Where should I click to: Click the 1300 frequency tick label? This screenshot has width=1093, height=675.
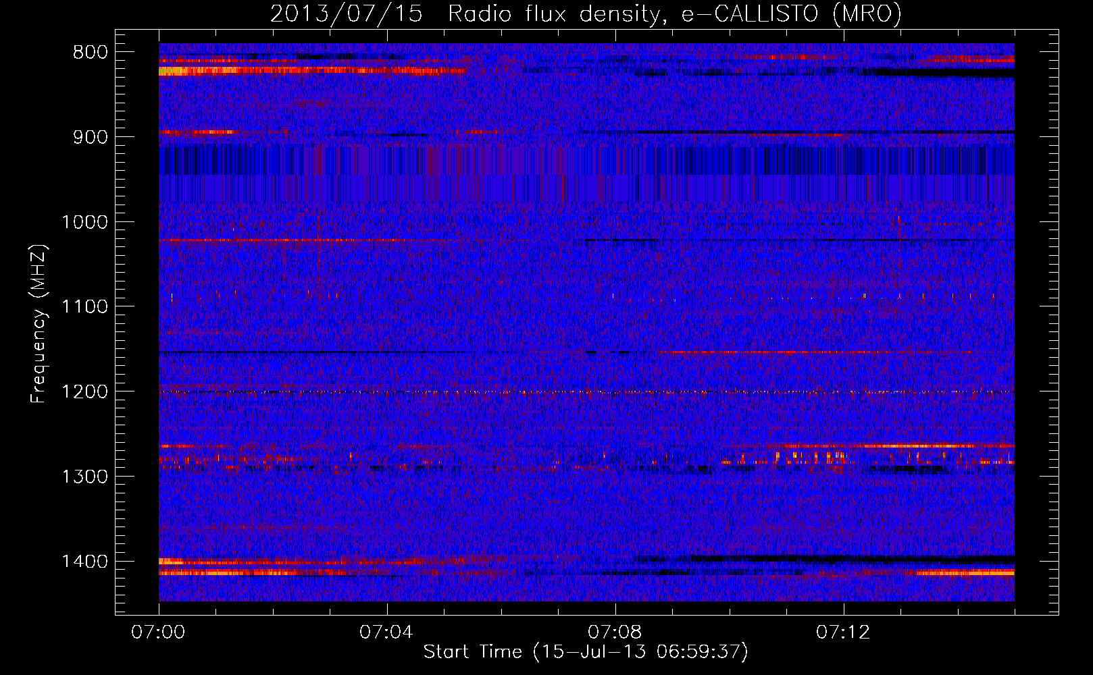[x=84, y=477]
